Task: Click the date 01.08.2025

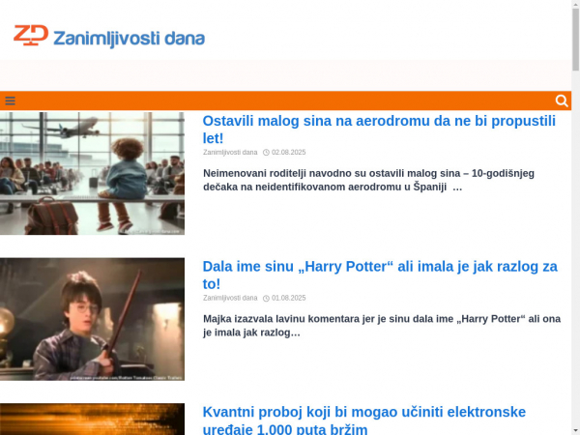Action: pos(288,298)
